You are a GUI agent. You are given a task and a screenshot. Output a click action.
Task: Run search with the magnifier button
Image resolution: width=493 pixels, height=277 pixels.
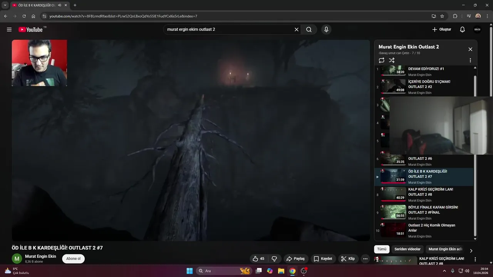[x=309, y=30]
